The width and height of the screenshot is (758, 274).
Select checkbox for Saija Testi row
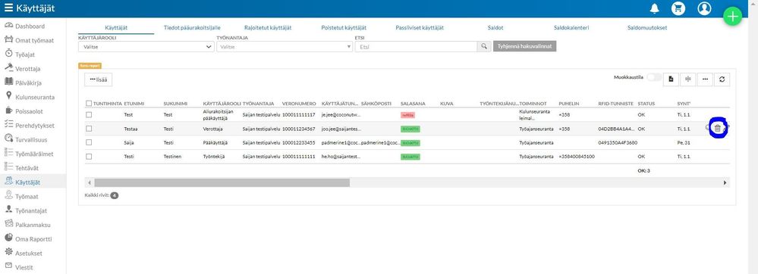(89, 143)
